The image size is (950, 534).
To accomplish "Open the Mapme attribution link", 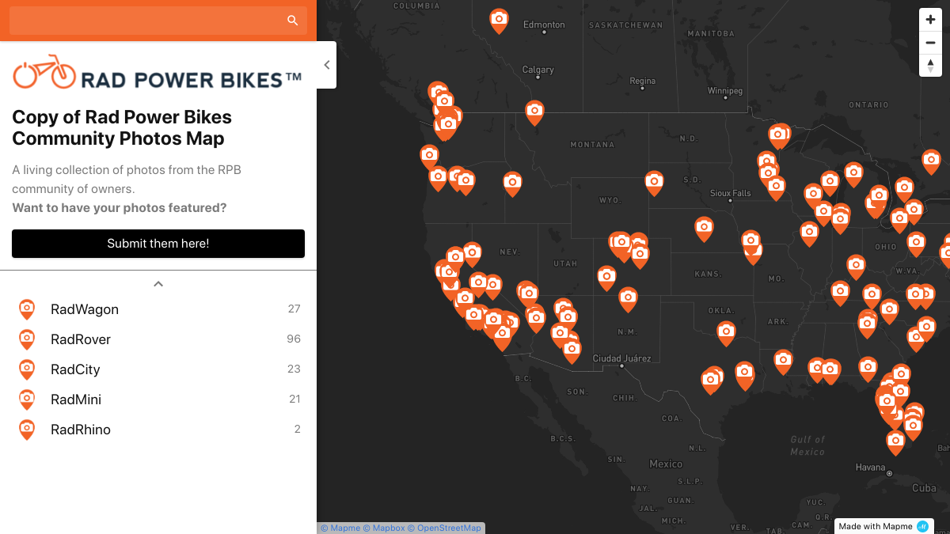I will click(x=340, y=528).
